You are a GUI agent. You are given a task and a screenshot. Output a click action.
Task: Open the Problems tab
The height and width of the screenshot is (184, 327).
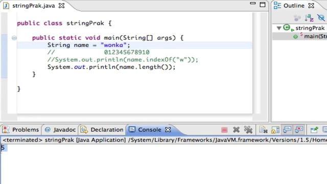pyautogui.click(x=26, y=130)
